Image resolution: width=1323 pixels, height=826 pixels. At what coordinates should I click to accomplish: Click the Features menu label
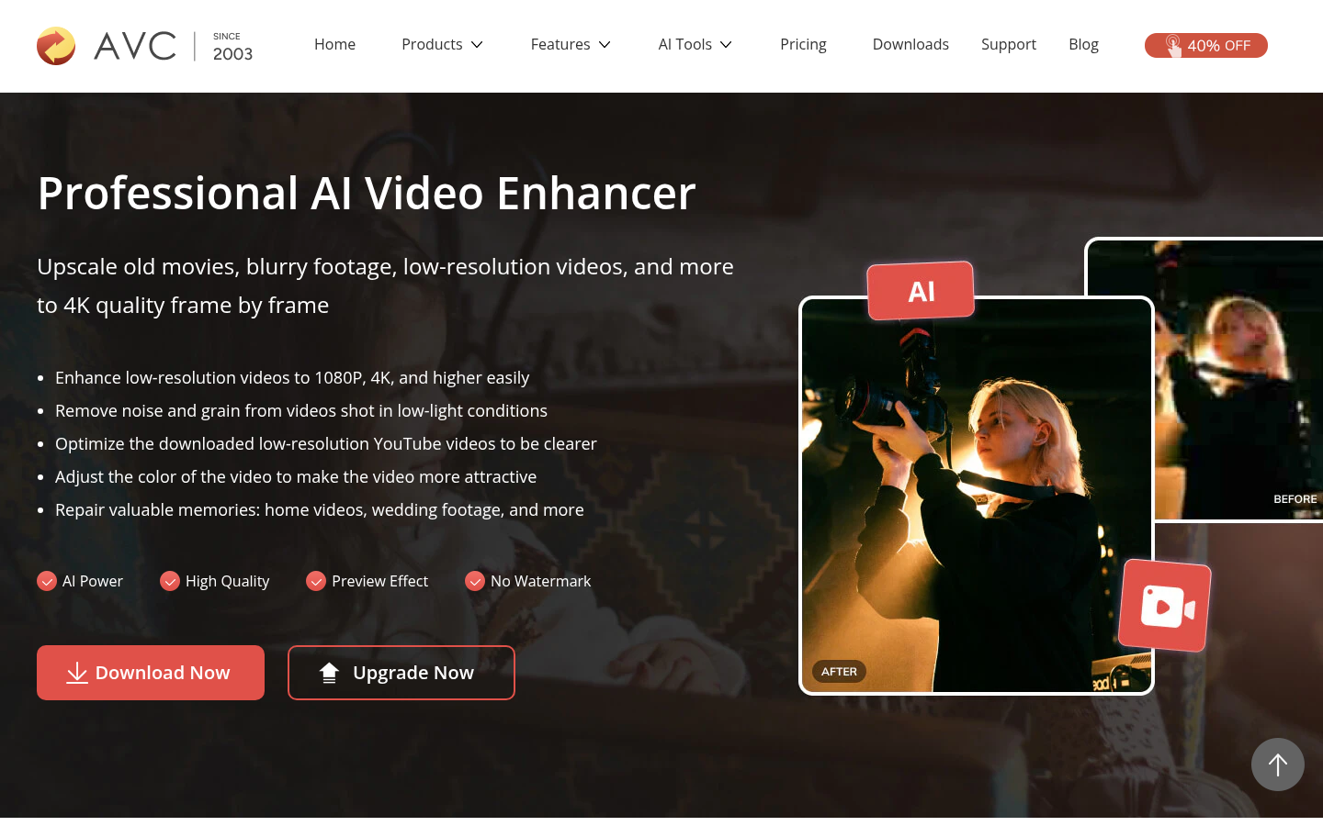[x=560, y=44]
